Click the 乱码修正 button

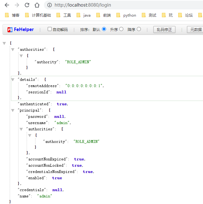[x=164, y=29]
